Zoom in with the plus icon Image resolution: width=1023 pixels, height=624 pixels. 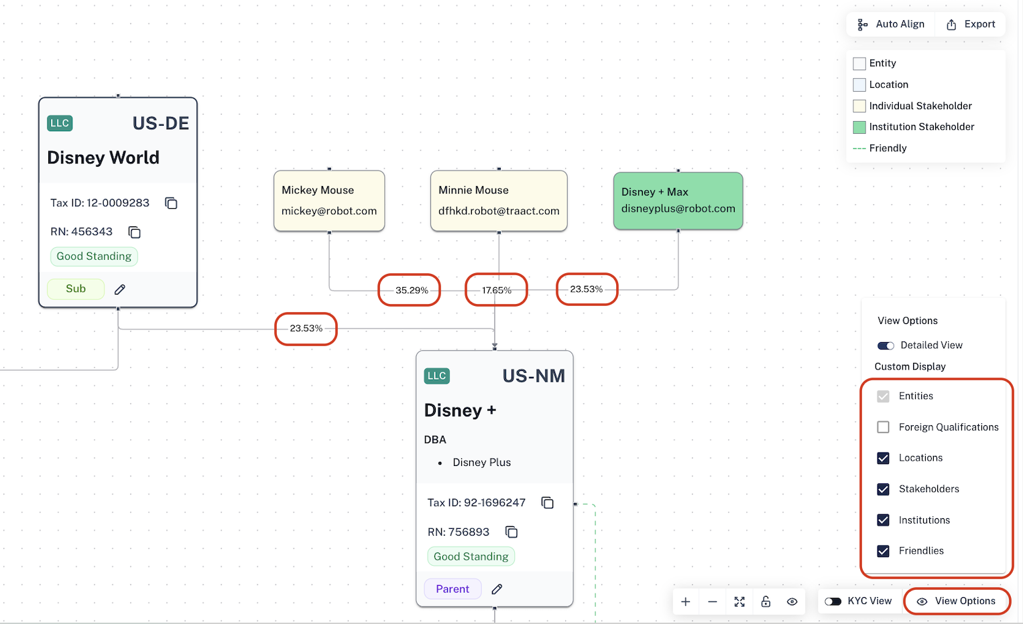click(686, 601)
